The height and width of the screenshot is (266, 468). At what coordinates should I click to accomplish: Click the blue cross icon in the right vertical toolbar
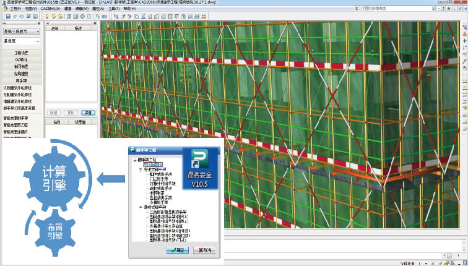pyautogui.click(x=465, y=41)
